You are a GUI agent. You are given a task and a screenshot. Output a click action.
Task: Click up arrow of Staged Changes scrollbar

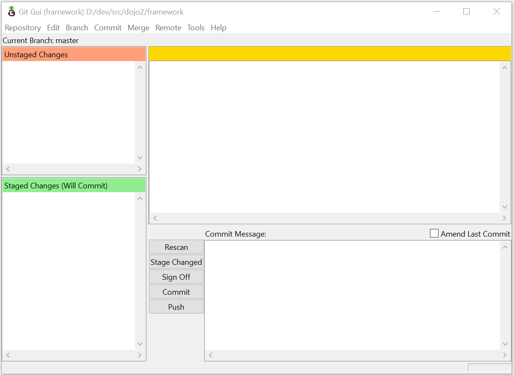140,198
